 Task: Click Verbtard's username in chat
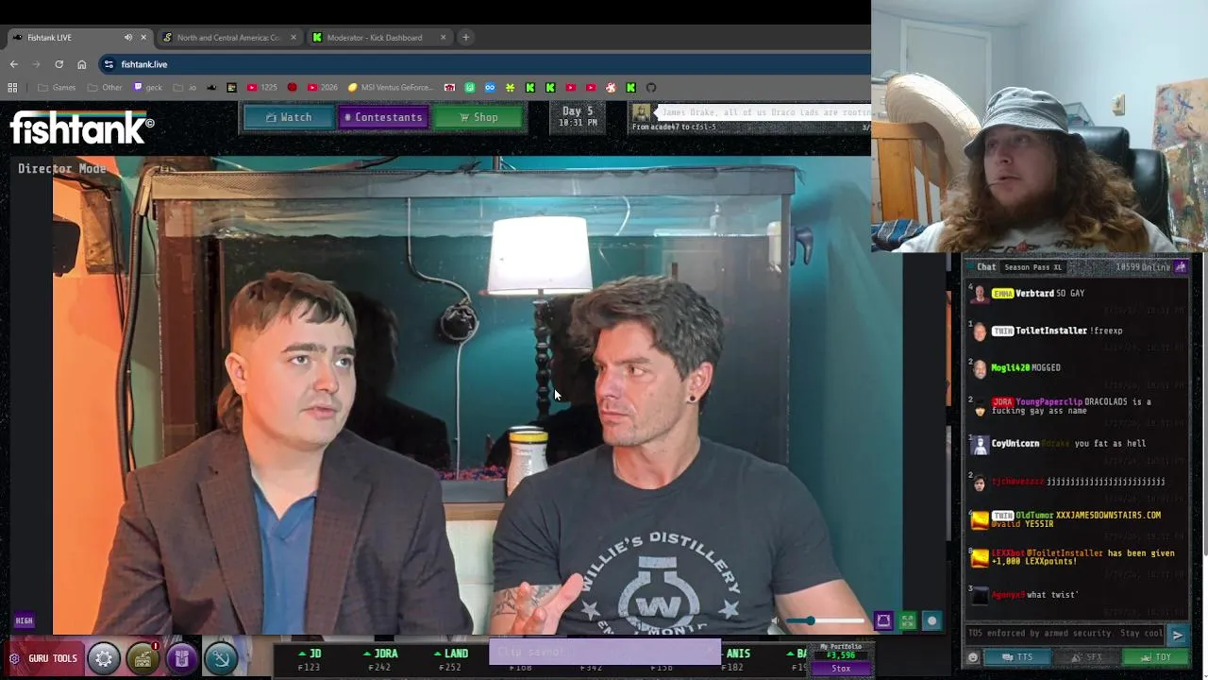coord(1034,294)
